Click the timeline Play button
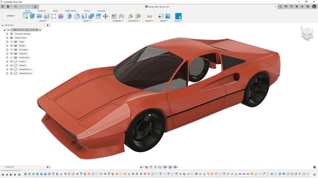 pos(11,175)
